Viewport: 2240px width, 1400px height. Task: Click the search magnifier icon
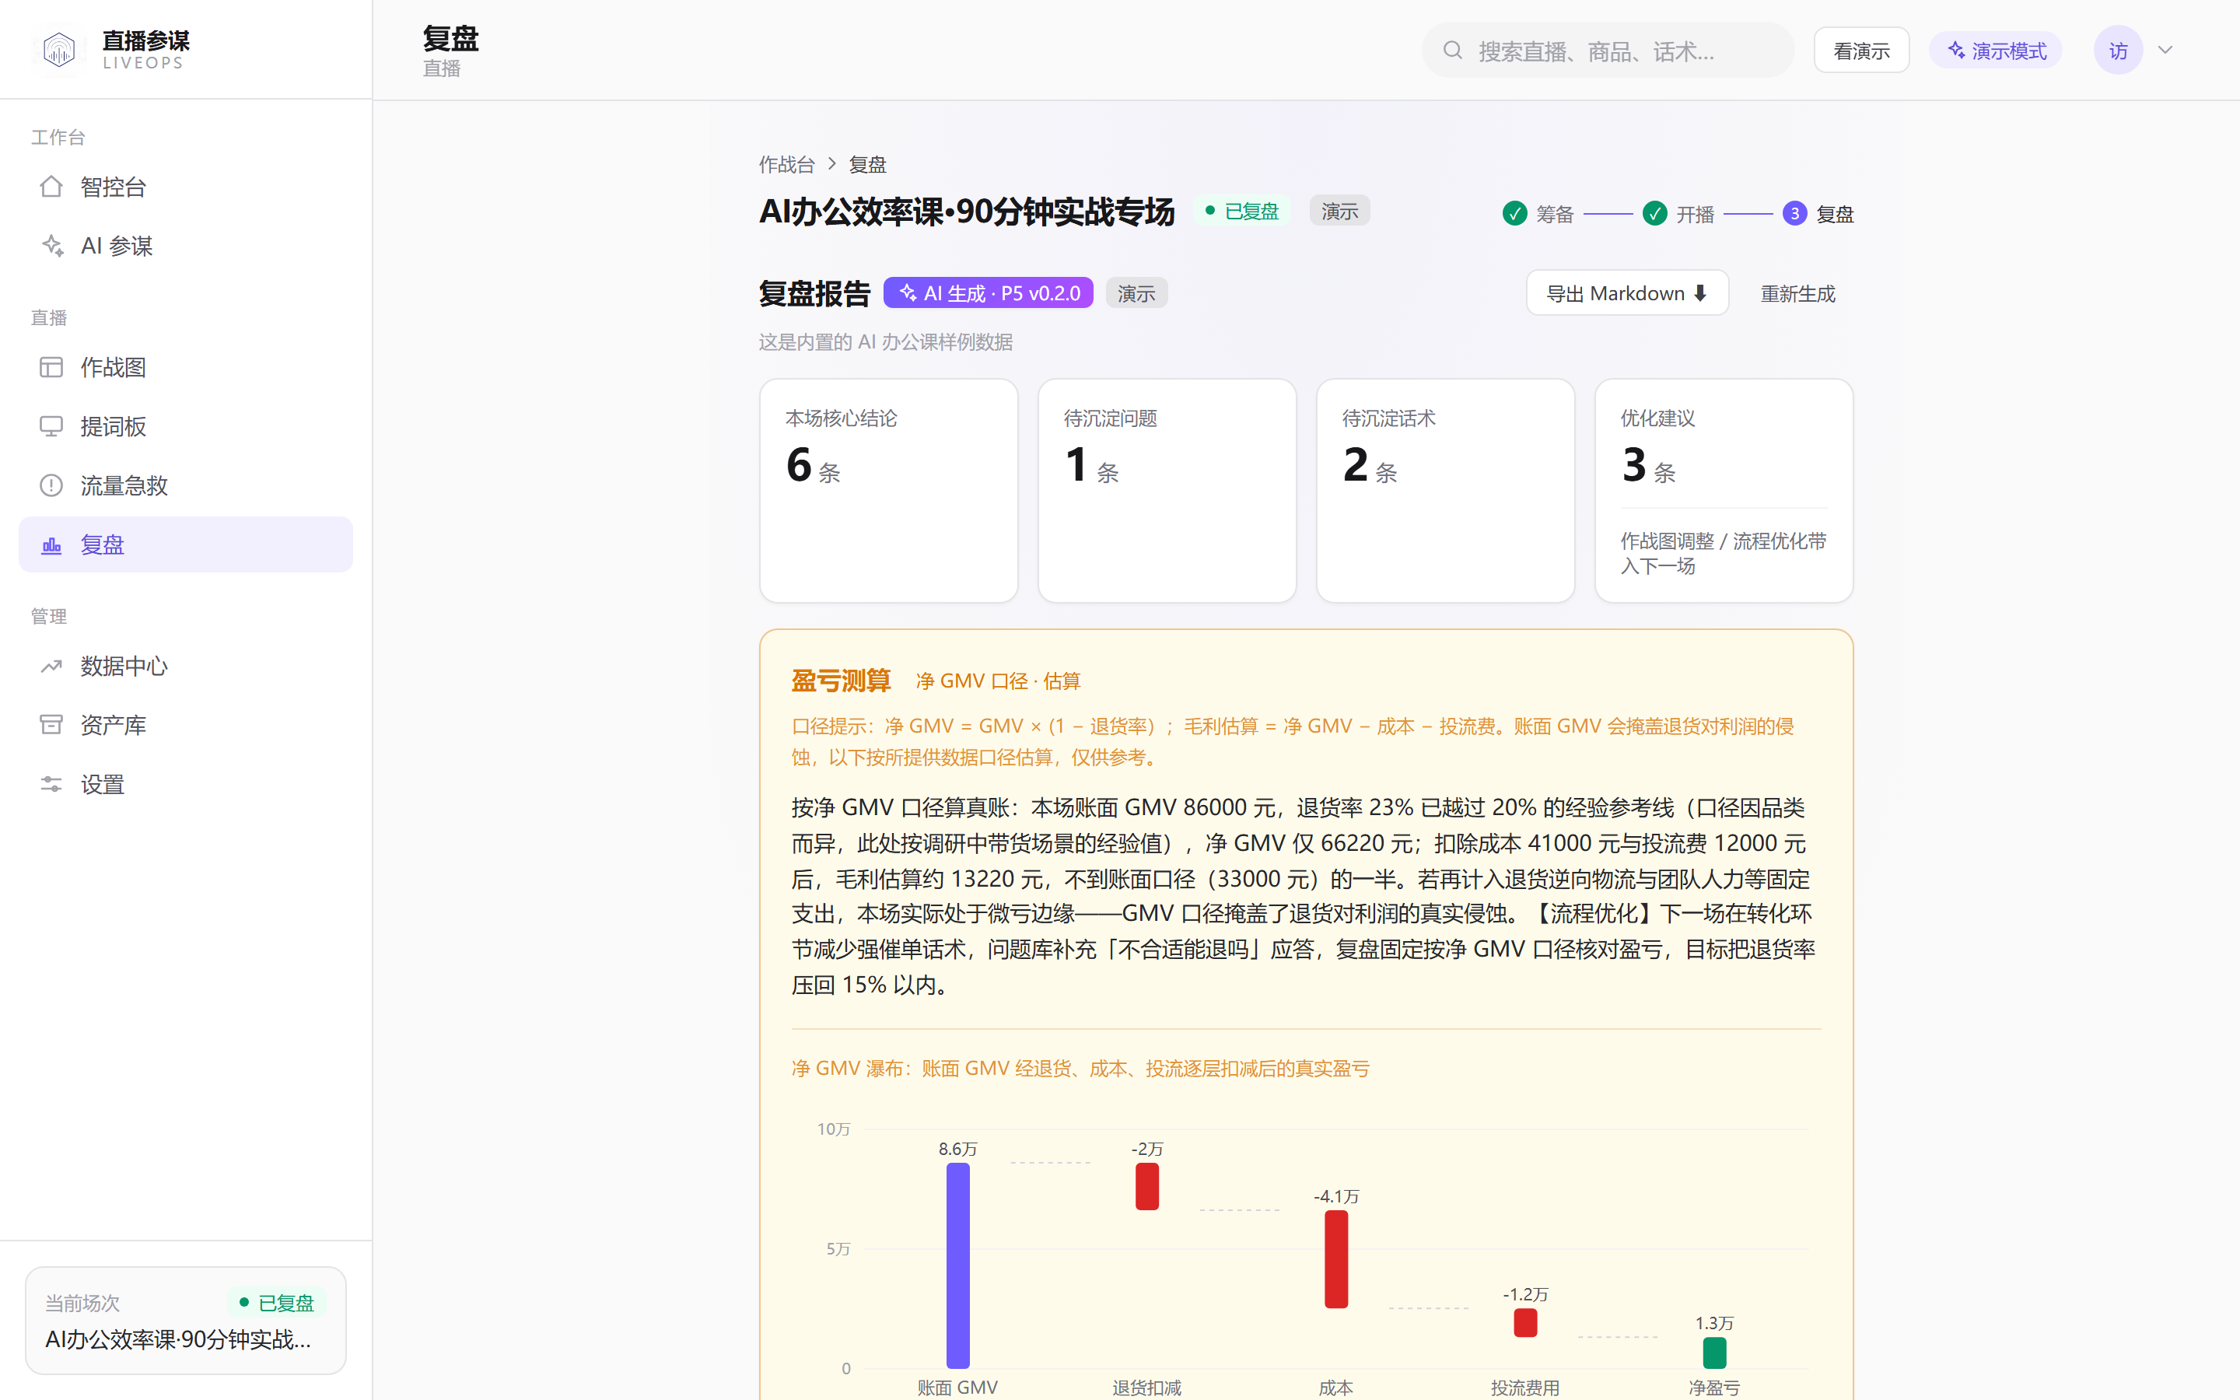point(1453,50)
